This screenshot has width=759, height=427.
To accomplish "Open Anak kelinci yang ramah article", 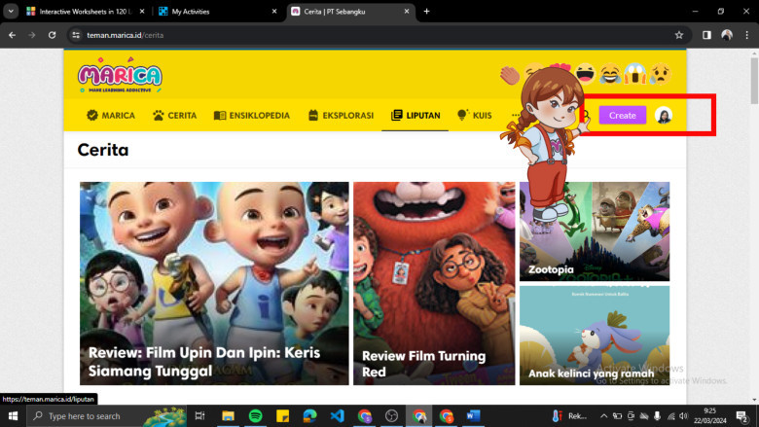I will coord(595,336).
